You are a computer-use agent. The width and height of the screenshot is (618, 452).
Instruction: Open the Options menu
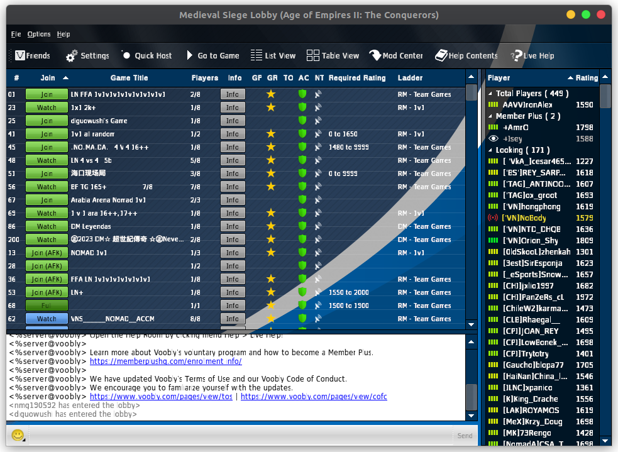pyautogui.click(x=39, y=34)
